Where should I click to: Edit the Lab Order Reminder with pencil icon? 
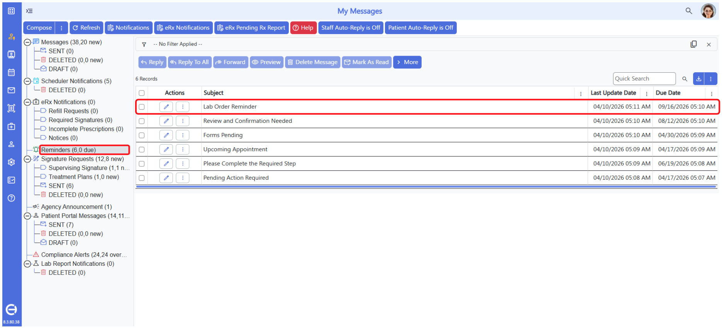(x=166, y=107)
